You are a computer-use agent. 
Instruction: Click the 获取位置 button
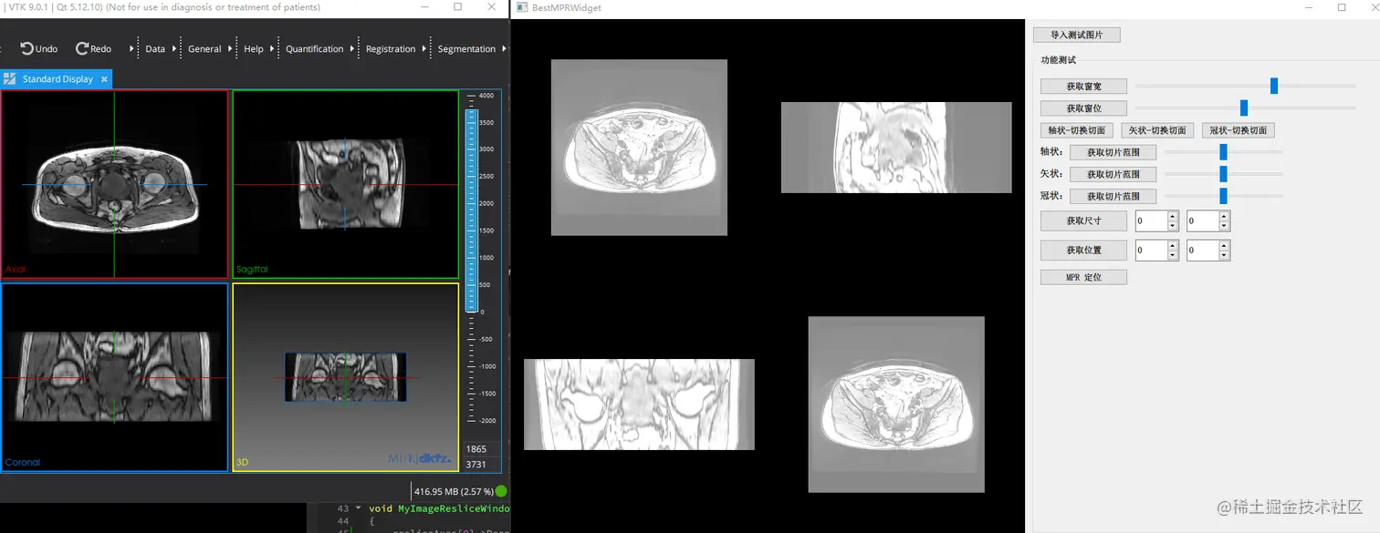pos(1083,250)
